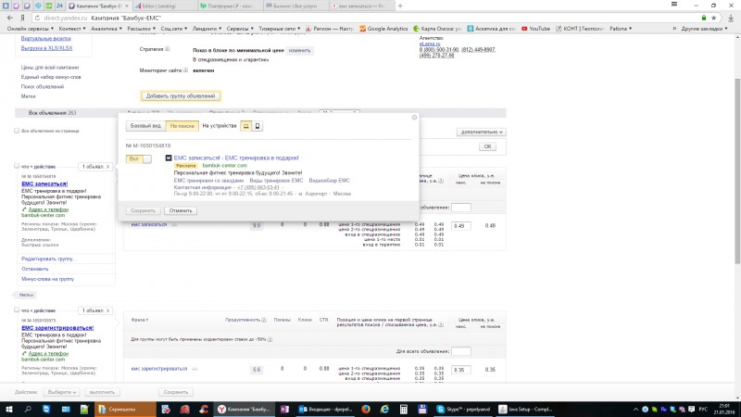Click the OK button
Viewport: 741px width, 417px height.
[487, 146]
